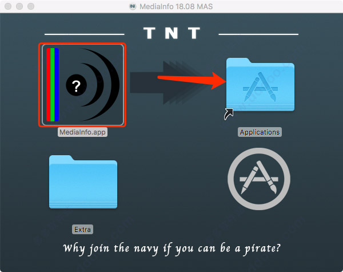
Task: Click the disk icon beside the window title
Action: click(133, 6)
